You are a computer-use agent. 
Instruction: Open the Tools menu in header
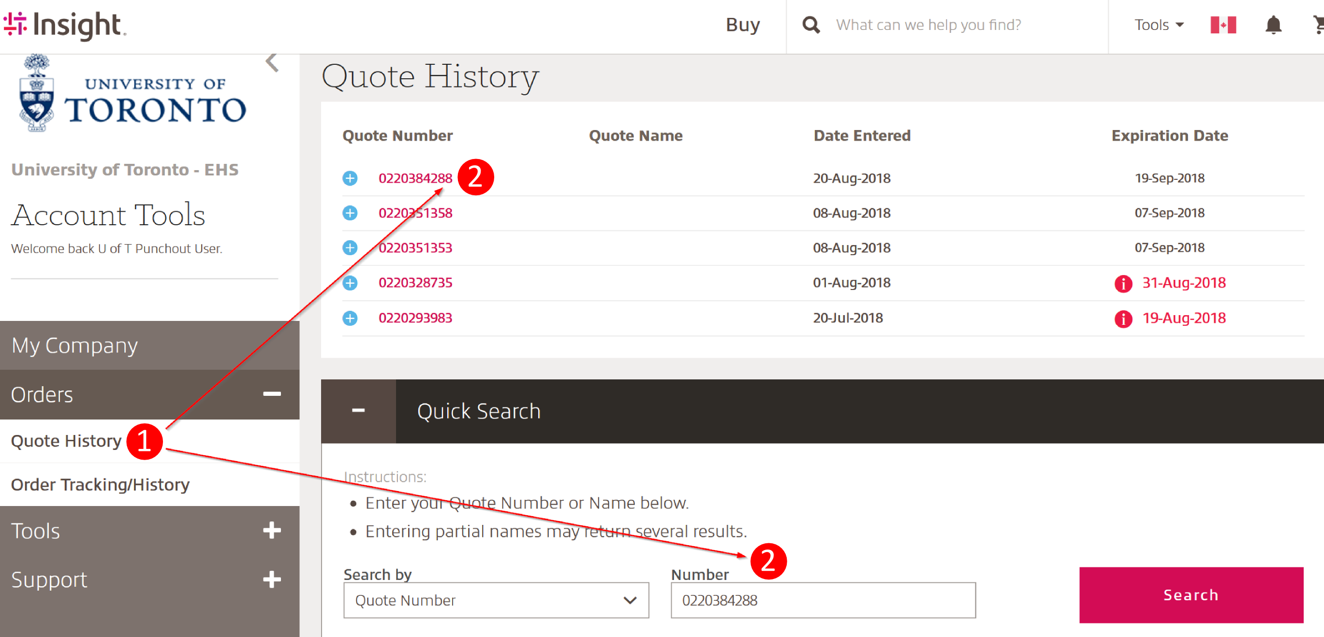point(1159,25)
